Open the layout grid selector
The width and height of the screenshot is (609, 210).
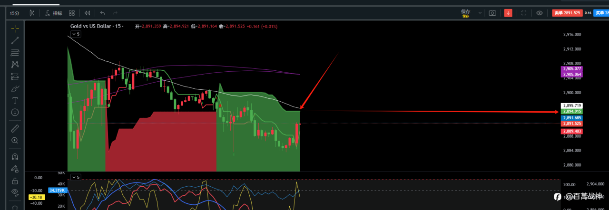72,13
